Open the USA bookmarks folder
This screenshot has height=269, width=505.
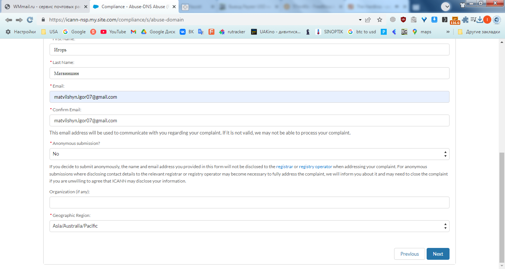click(x=50, y=32)
